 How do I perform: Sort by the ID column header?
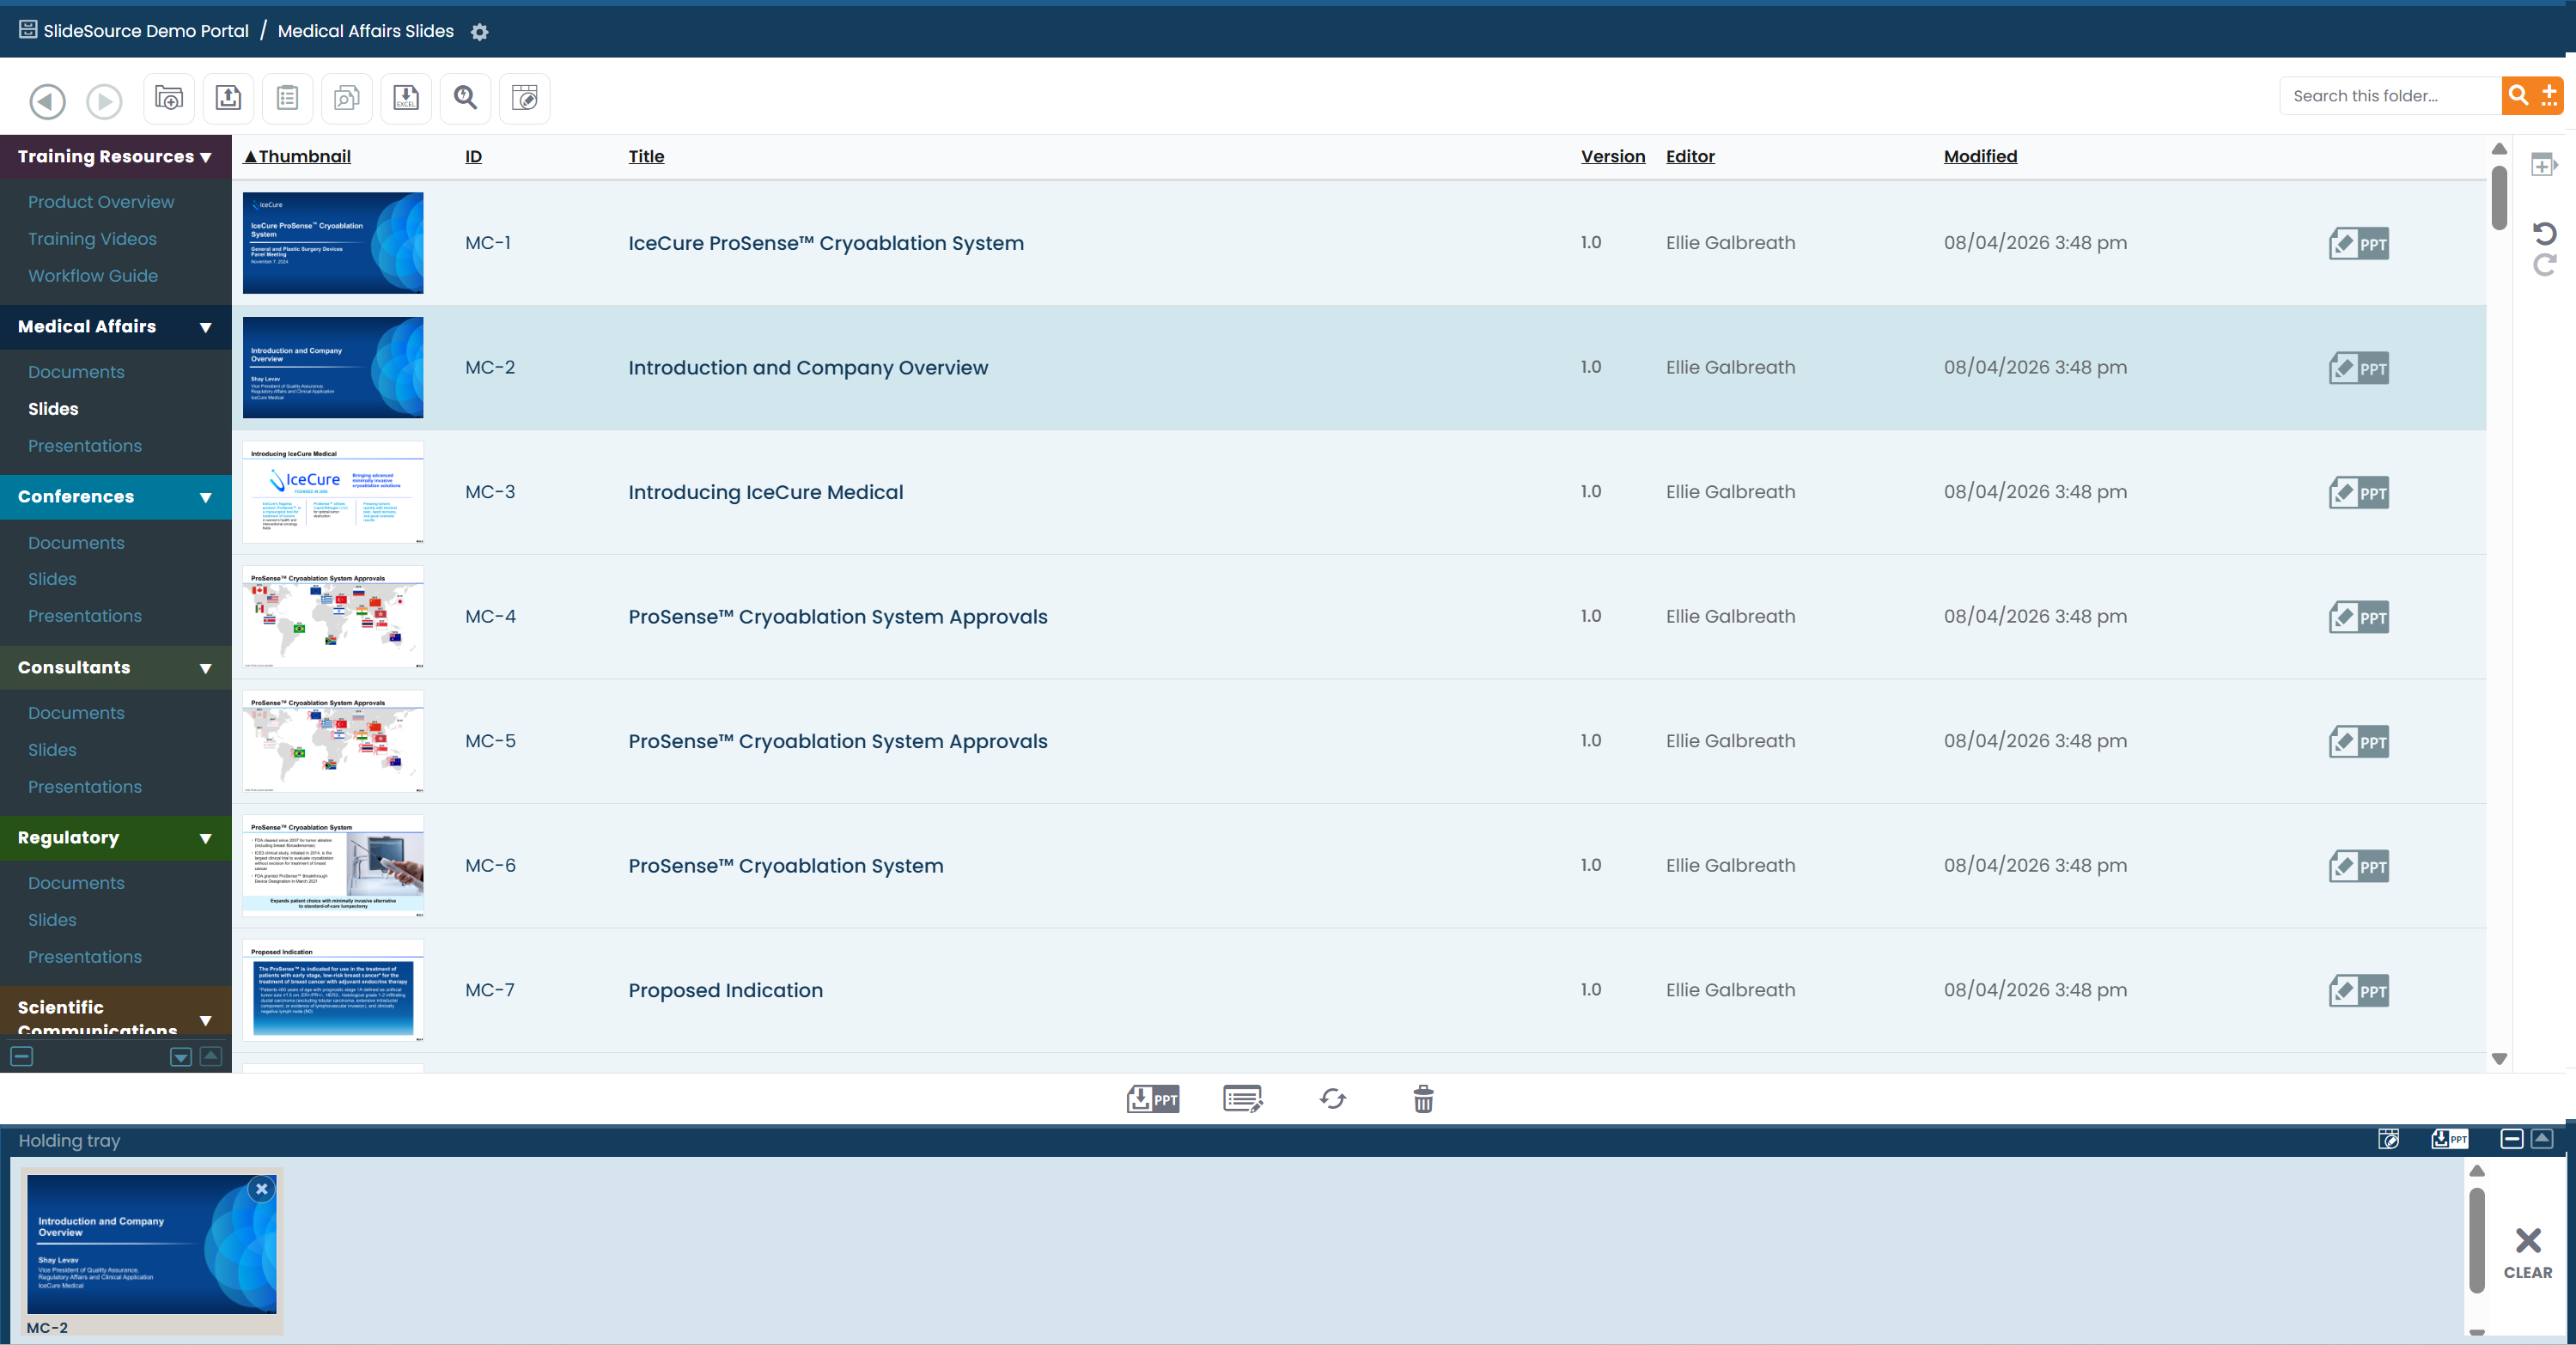coord(473,156)
